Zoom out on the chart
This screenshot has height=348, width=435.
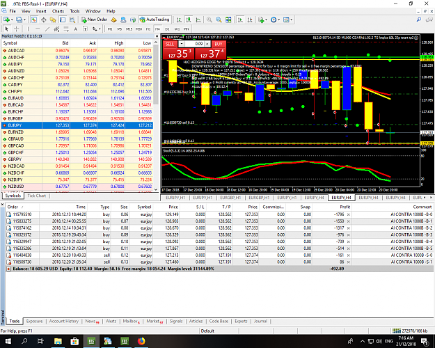219,19
